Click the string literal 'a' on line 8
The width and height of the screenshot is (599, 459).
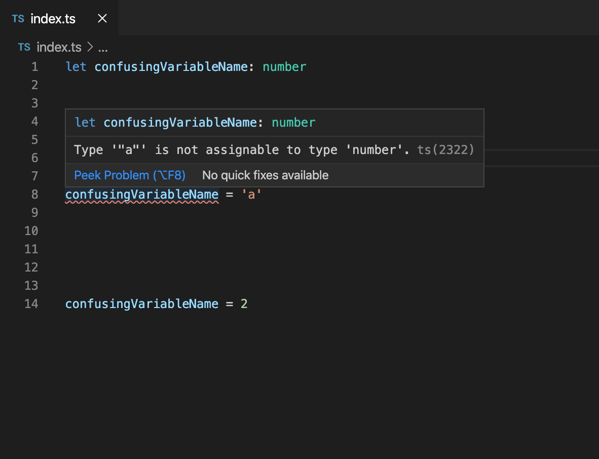tap(252, 194)
